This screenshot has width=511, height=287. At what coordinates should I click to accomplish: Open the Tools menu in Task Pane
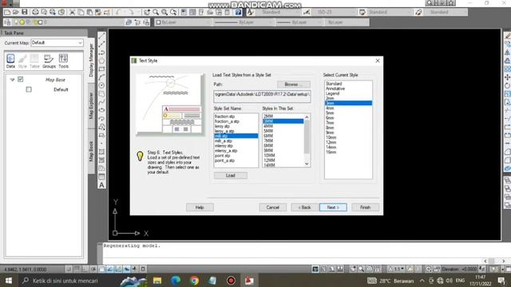64,61
